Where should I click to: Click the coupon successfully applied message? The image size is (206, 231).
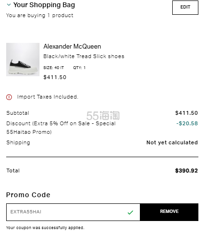click(x=45, y=228)
